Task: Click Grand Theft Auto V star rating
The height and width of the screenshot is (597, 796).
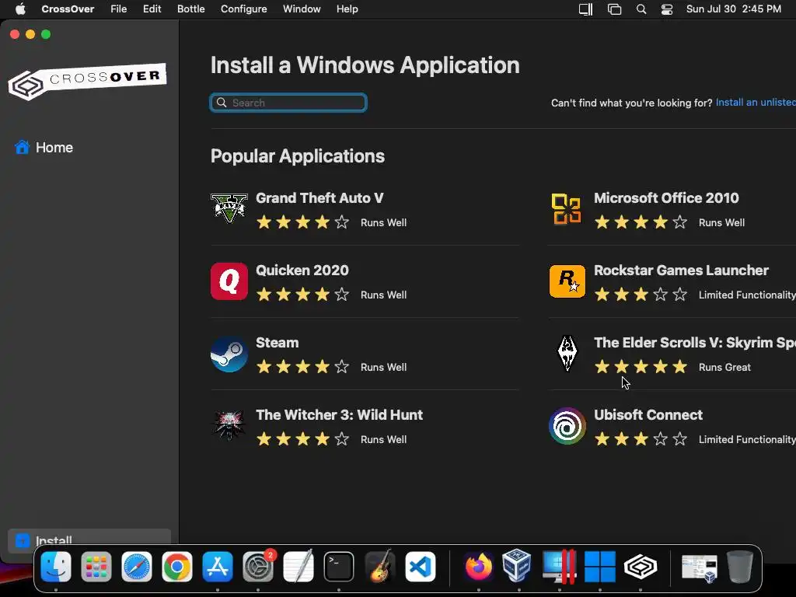Action: pos(302,222)
